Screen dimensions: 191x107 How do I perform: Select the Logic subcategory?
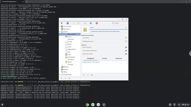[70, 55]
